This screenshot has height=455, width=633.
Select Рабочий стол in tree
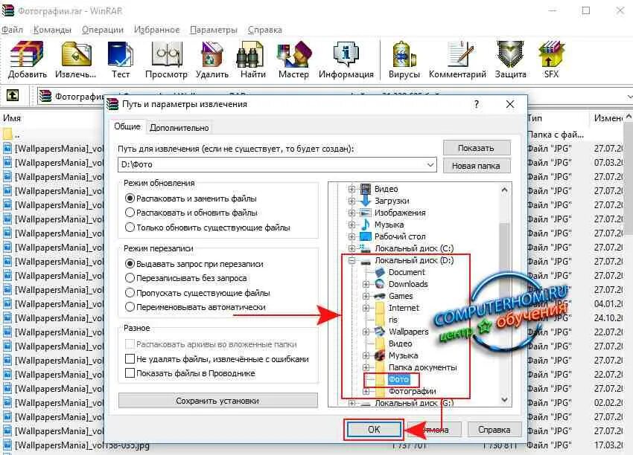(x=400, y=236)
